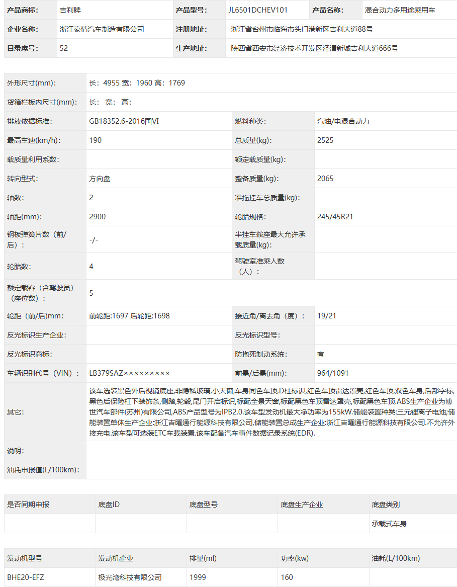Click chassis category value 承载式车身
The width and height of the screenshot is (457, 587).
click(389, 524)
